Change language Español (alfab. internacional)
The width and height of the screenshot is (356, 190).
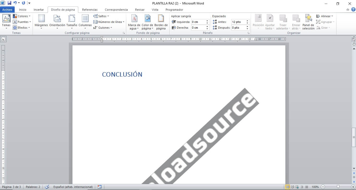coord(73,187)
